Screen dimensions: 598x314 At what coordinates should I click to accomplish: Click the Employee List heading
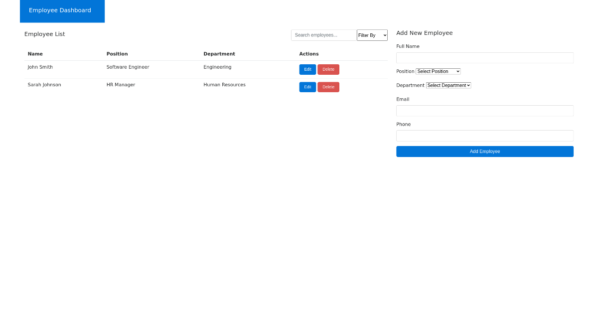[x=44, y=34]
